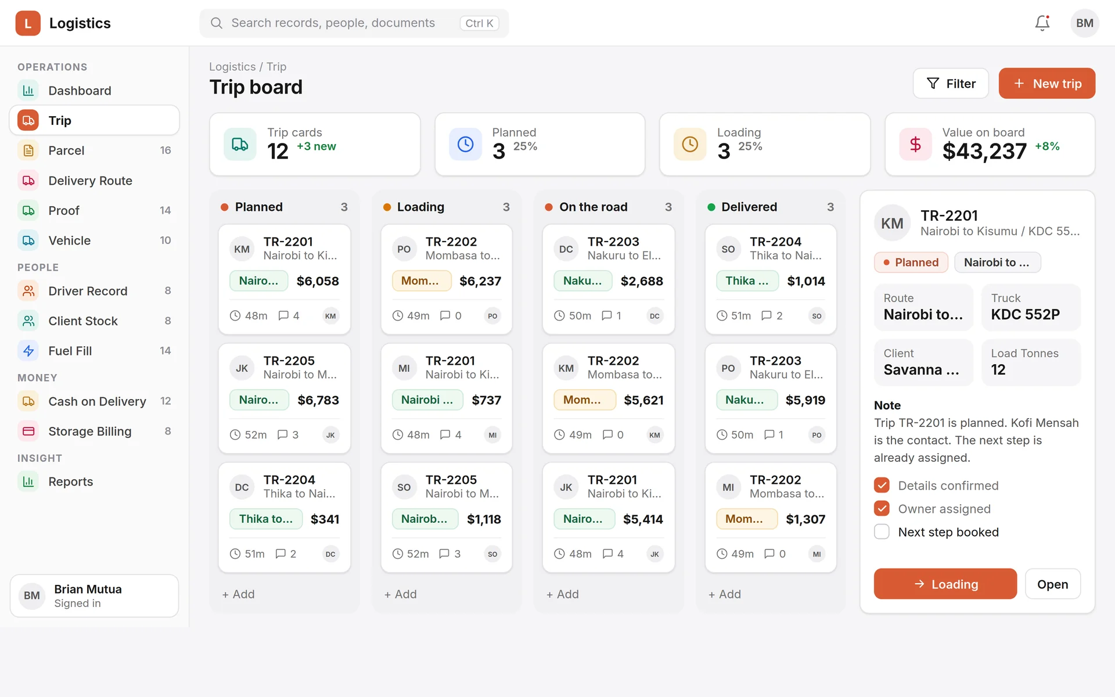The width and height of the screenshot is (1115, 697).
Task: Open the notifications bell
Action: pos(1042,23)
